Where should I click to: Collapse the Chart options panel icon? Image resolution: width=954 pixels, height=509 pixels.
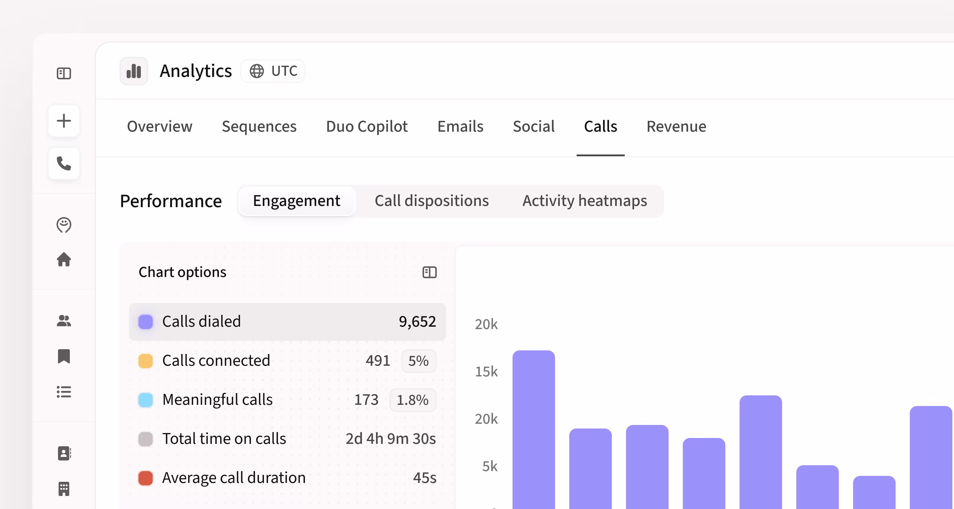coord(430,272)
